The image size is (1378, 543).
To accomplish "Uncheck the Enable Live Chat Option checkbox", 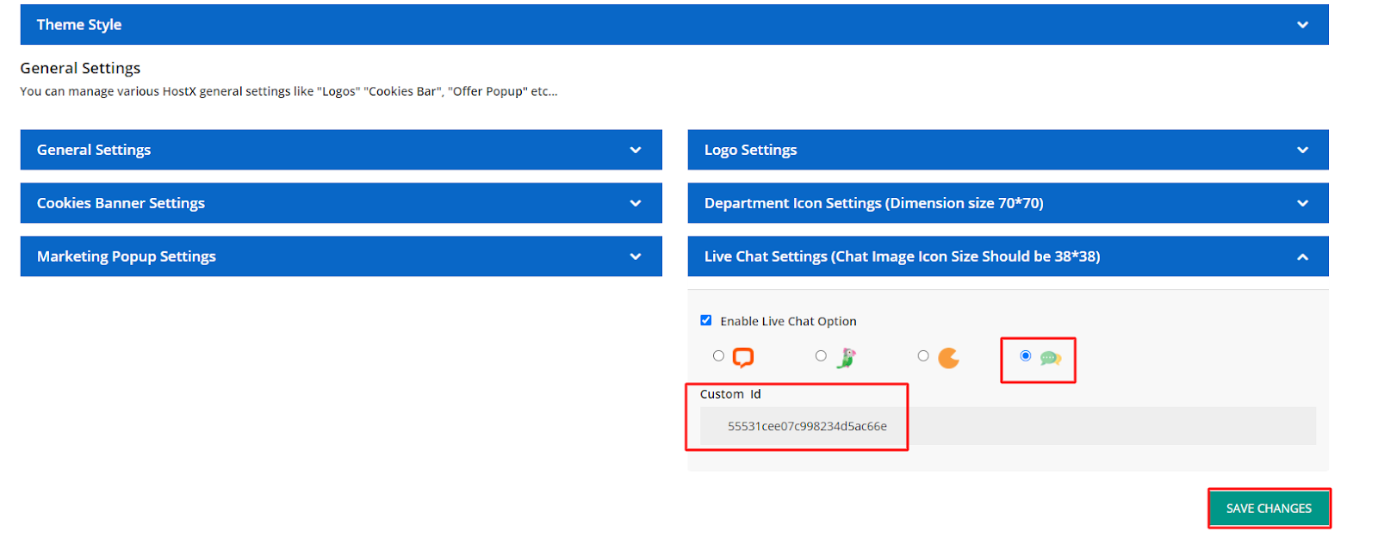I will point(706,320).
